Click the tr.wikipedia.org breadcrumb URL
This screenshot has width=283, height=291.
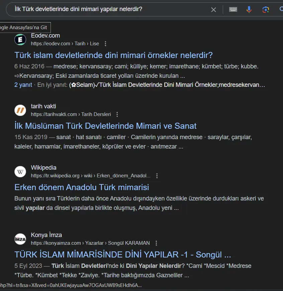click(91, 176)
